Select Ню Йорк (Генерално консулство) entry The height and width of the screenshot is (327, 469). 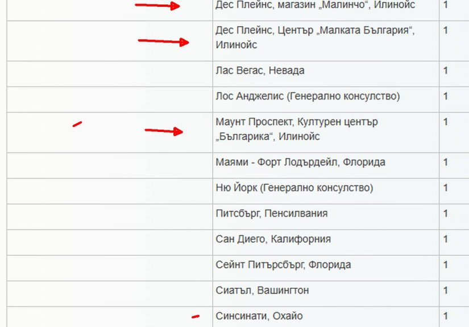tap(294, 188)
